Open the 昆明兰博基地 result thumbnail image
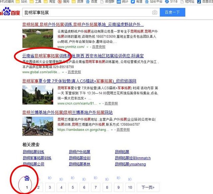This screenshot has height=194, width=213. coord(38,126)
